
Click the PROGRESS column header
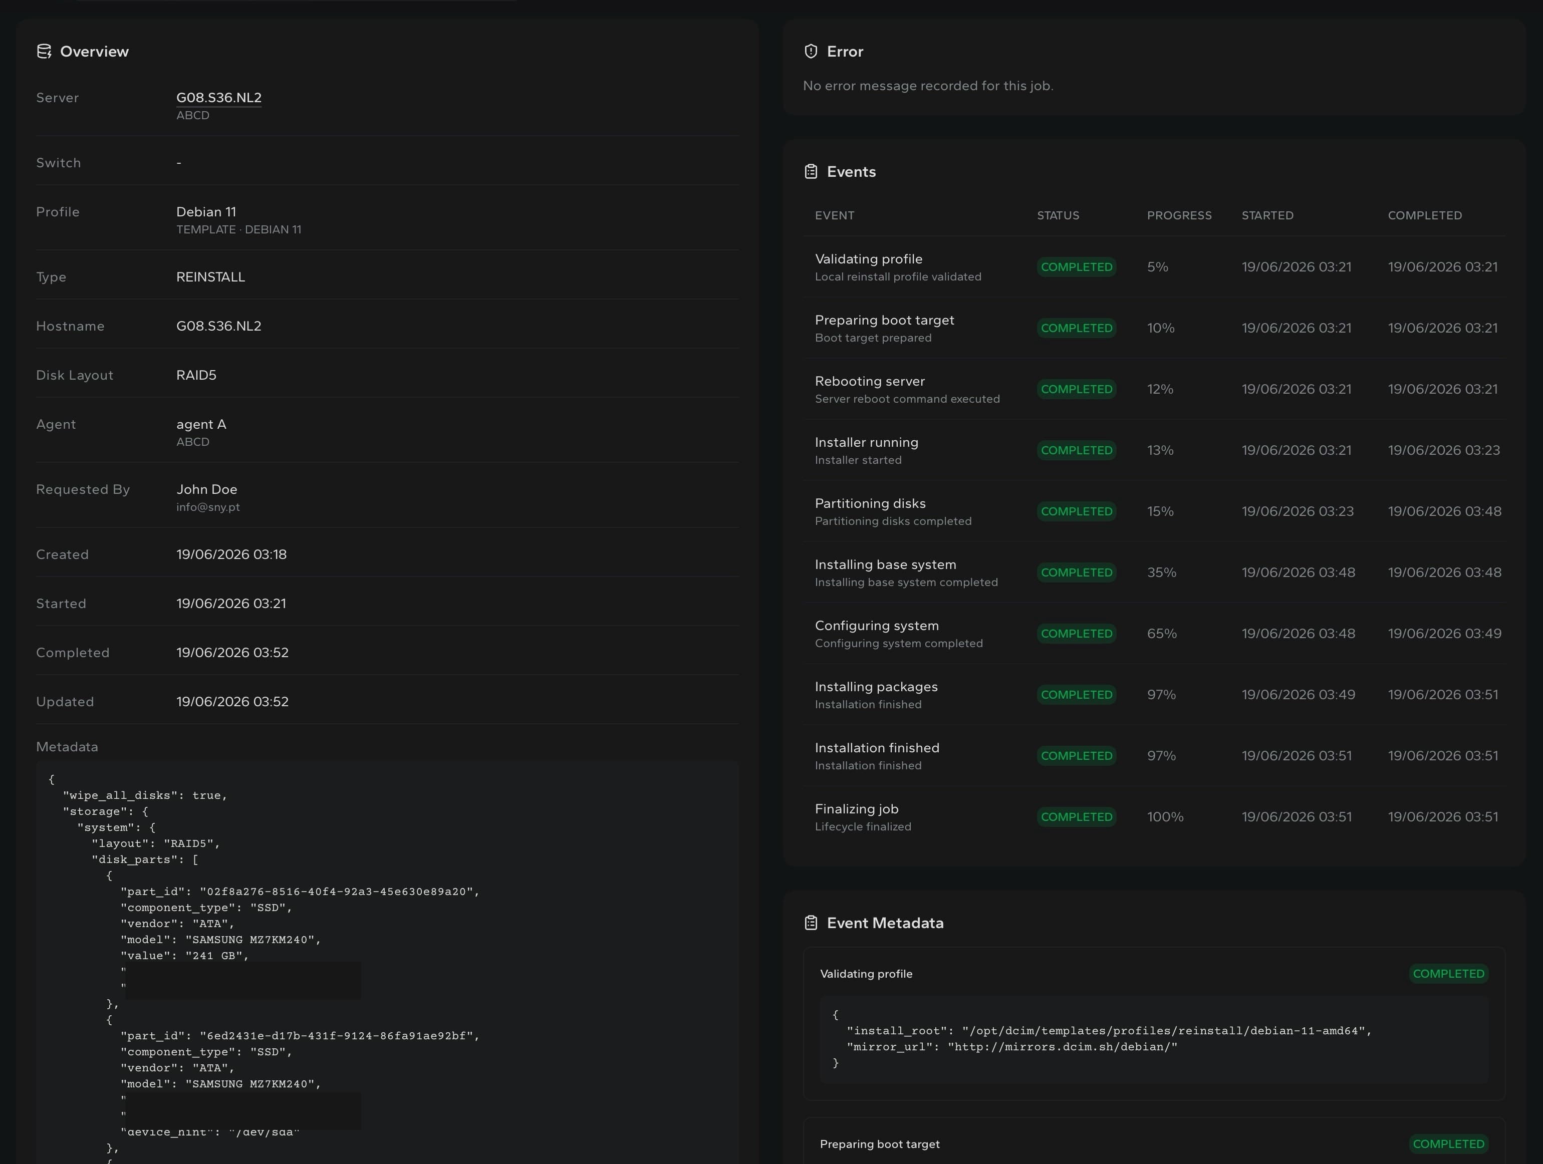(1179, 215)
